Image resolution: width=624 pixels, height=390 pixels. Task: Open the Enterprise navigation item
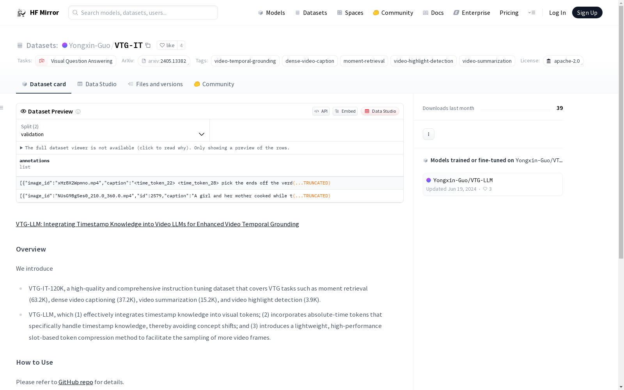pos(472,12)
